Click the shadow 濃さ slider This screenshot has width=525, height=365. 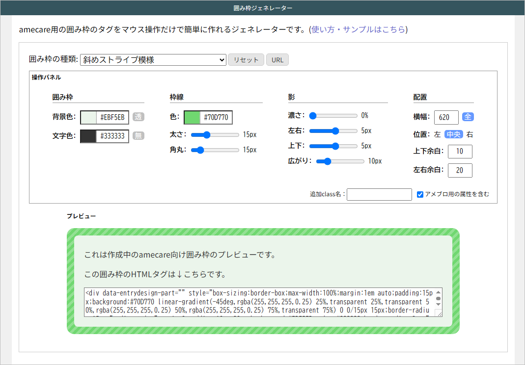point(333,116)
